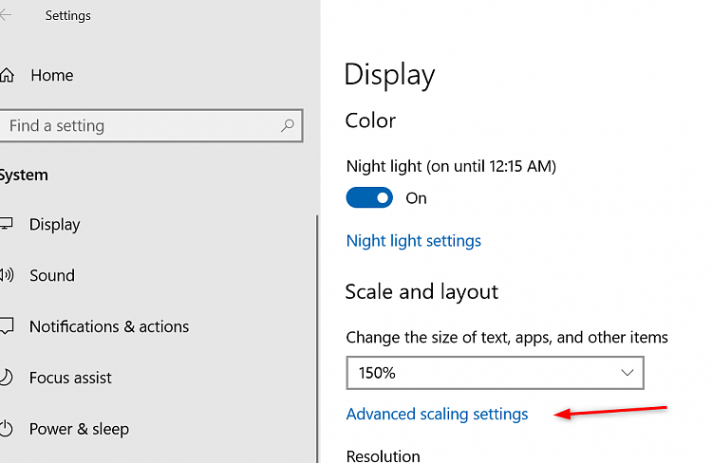Turn off the Night light switch
This screenshot has height=463, width=712.
[x=369, y=197]
